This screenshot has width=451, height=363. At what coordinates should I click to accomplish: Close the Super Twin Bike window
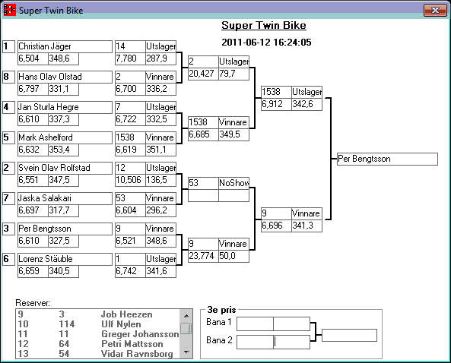click(435, 11)
